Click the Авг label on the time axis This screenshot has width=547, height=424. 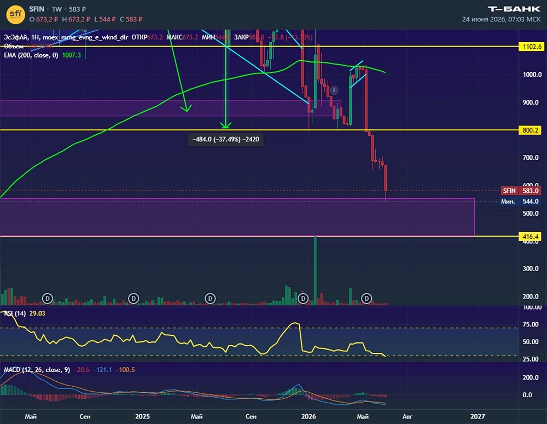(407, 416)
